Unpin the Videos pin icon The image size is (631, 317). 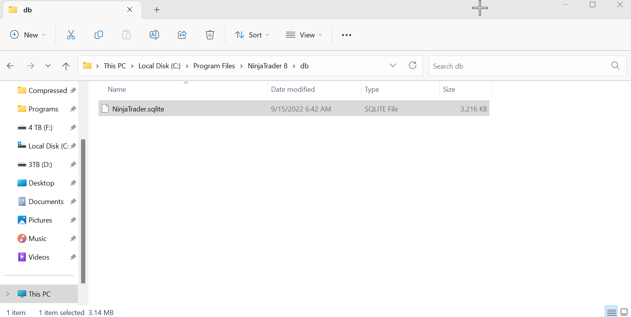pos(73,257)
